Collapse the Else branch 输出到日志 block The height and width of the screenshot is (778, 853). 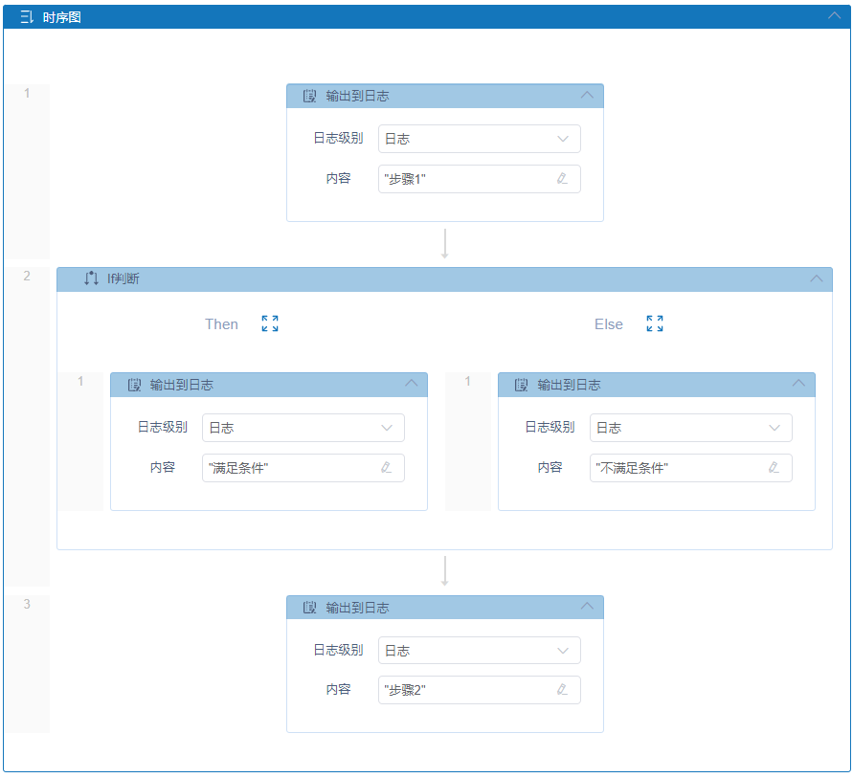click(x=798, y=384)
